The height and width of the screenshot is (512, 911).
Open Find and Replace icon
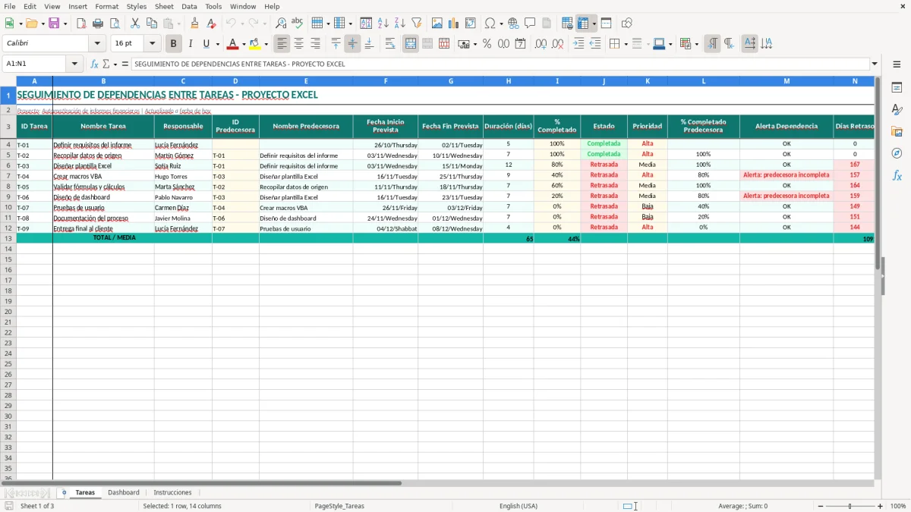[x=281, y=24]
